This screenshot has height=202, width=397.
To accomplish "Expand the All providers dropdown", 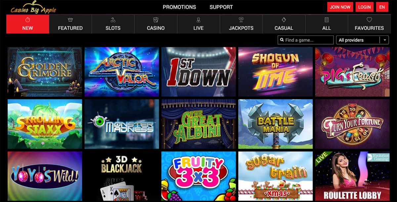I will click(x=362, y=40).
